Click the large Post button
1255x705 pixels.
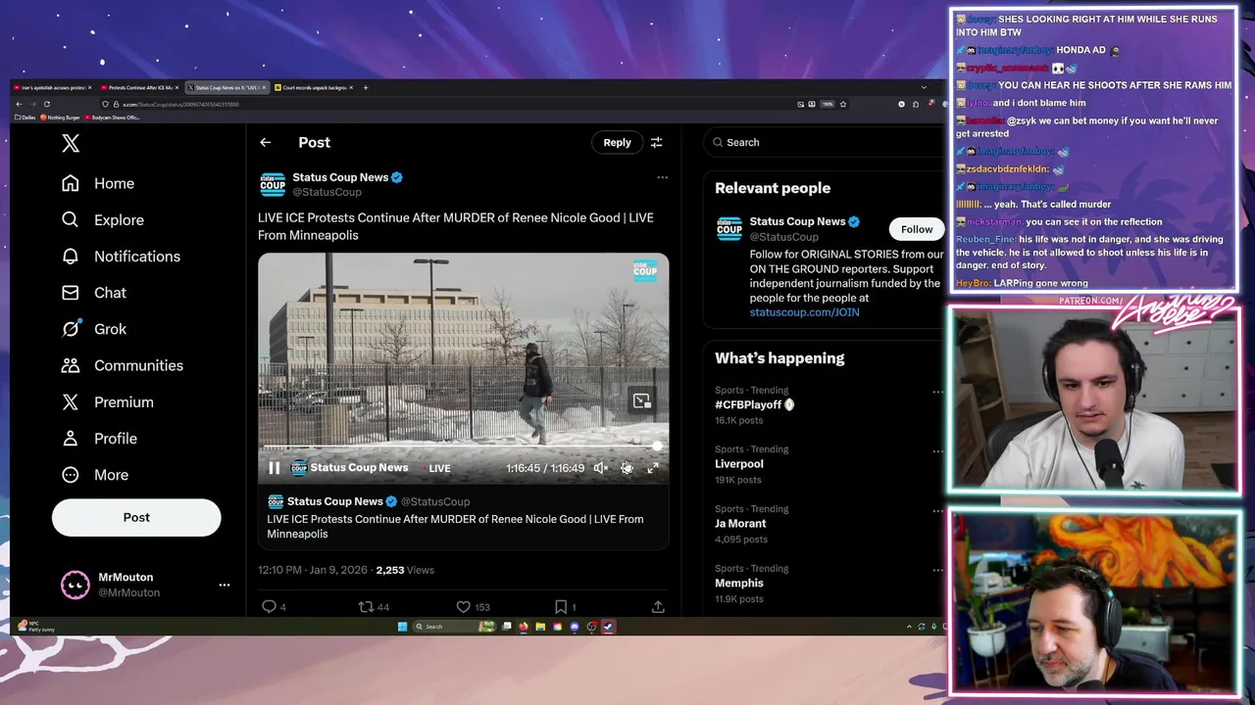coord(136,517)
